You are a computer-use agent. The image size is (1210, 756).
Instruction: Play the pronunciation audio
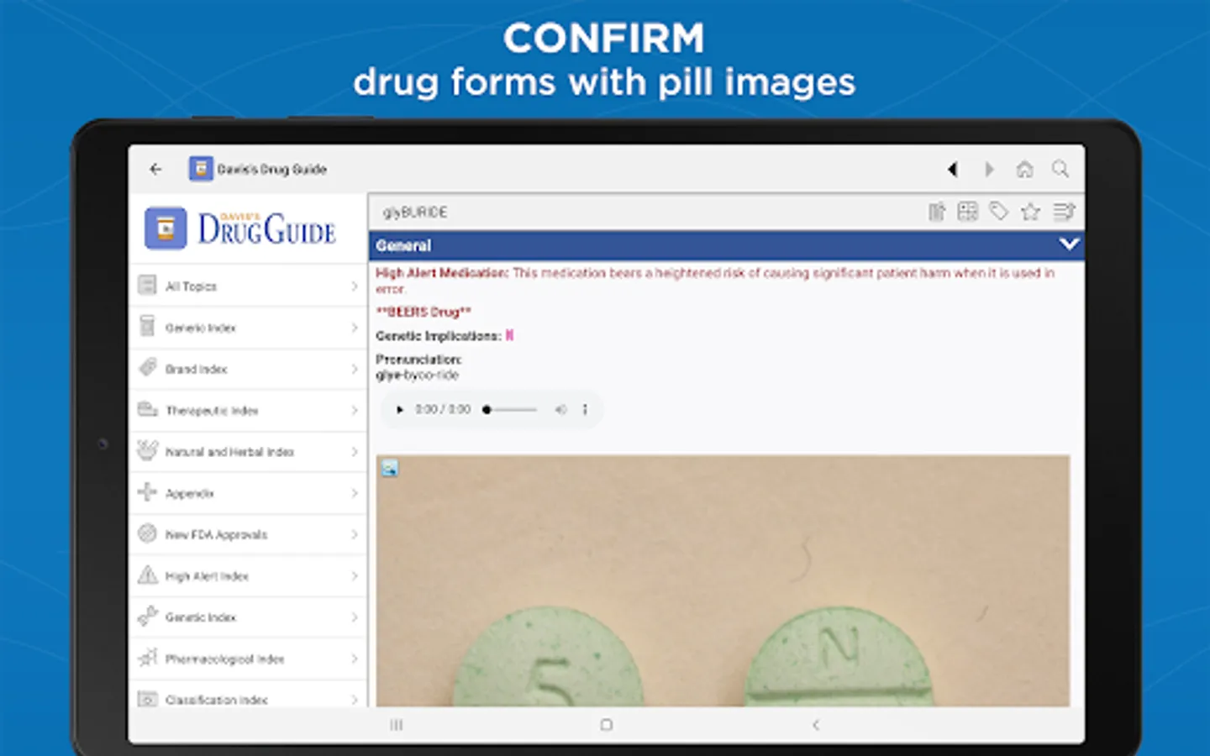[400, 410]
